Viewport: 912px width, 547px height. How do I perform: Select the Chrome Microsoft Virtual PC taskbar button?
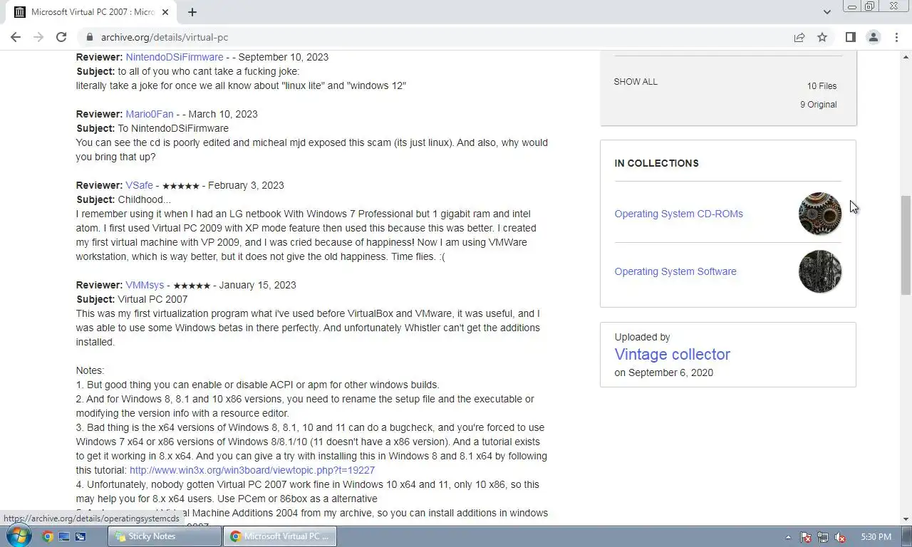279,536
